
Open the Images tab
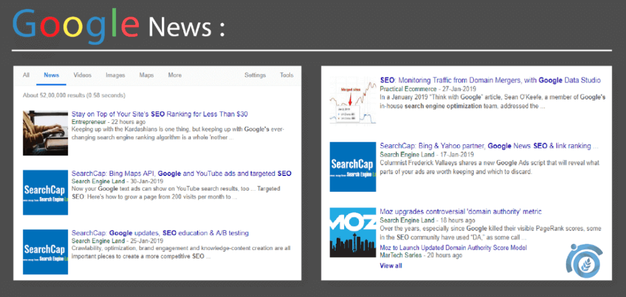point(115,75)
